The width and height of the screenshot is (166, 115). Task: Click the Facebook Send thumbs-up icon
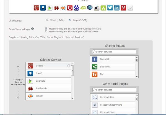click(95, 112)
